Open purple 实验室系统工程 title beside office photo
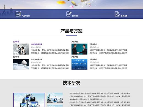Viewport: 143px width, 107px height. click(37, 44)
